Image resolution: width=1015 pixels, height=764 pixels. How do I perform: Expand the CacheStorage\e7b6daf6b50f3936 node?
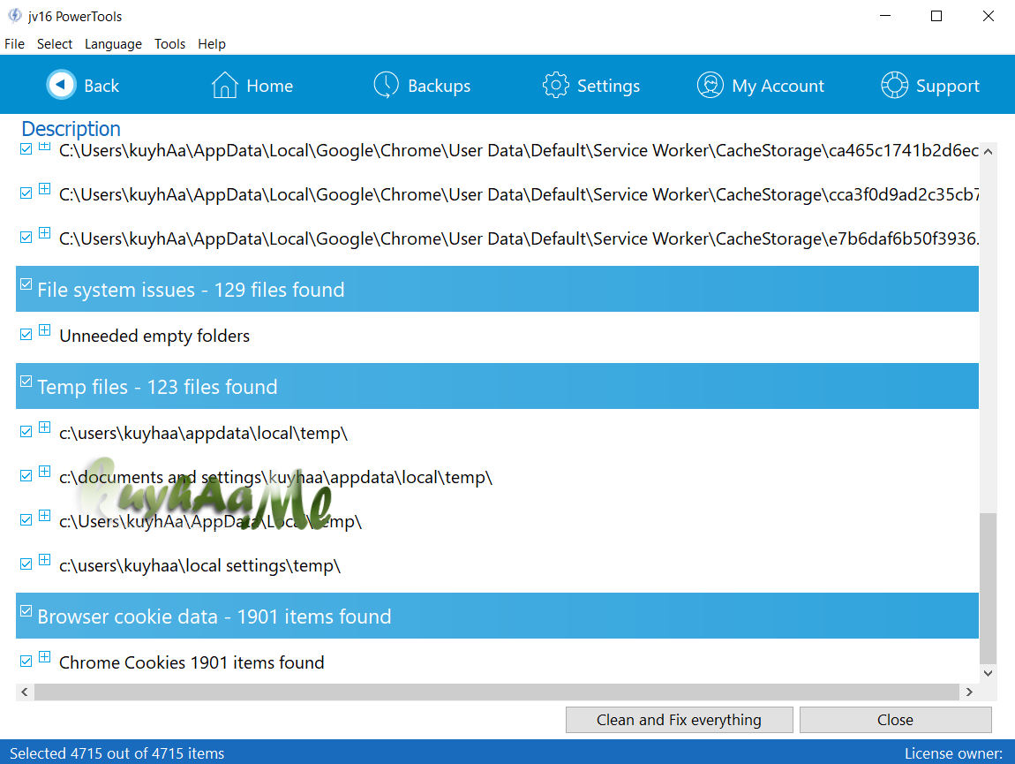point(45,232)
